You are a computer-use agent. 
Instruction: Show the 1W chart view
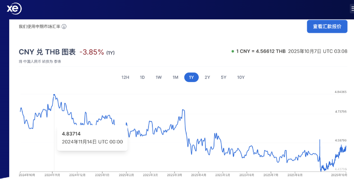[x=159, y=77]
